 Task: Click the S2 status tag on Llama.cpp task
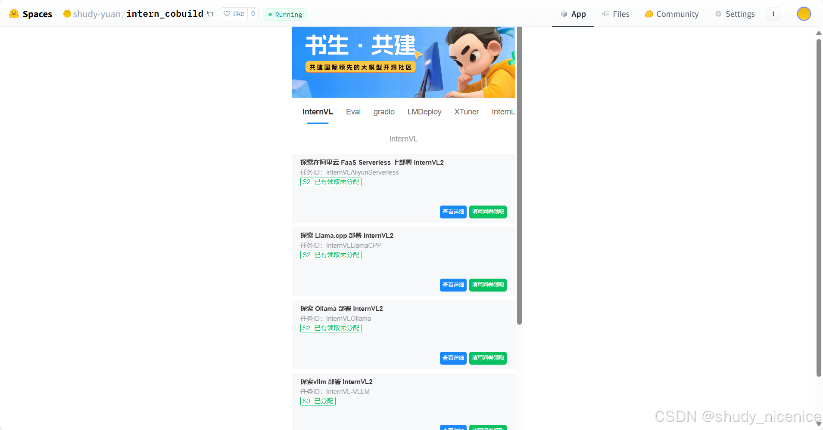pos(331,255)
